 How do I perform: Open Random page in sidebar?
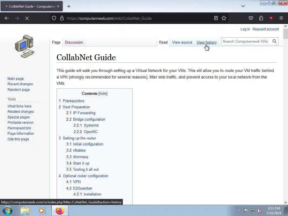tap(19, 90)
